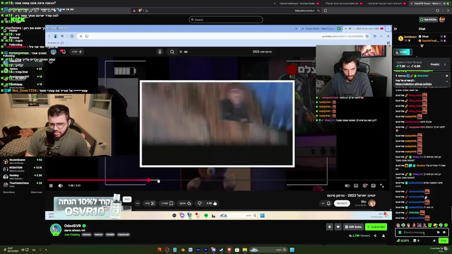The height and width of the screenshot is (254, 452).
Task: Open the odedsvr.github.io/links link
Action: (413, 84)
